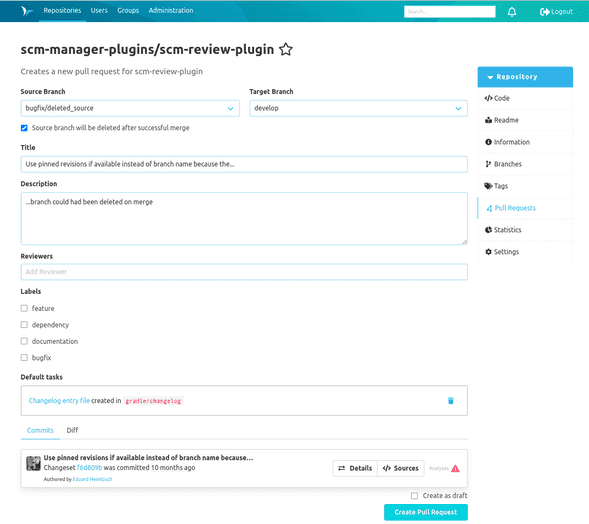
Task: Click into the Description text area
Action: [x=245, y=219]
